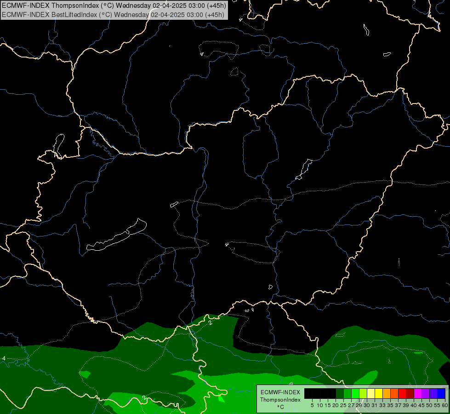Click the pale yellow legend swatch

(371, 393)
